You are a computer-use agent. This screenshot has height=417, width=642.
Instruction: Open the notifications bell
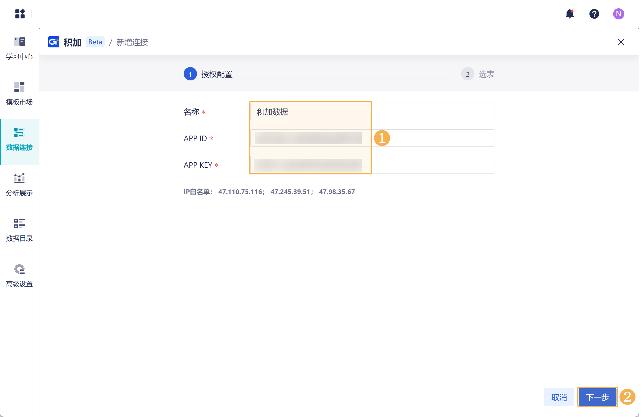[x=570, y=14]
